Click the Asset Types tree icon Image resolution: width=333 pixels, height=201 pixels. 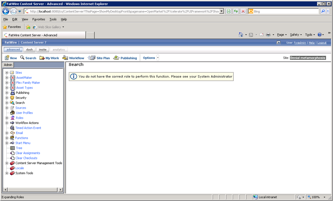coord(13,88)
